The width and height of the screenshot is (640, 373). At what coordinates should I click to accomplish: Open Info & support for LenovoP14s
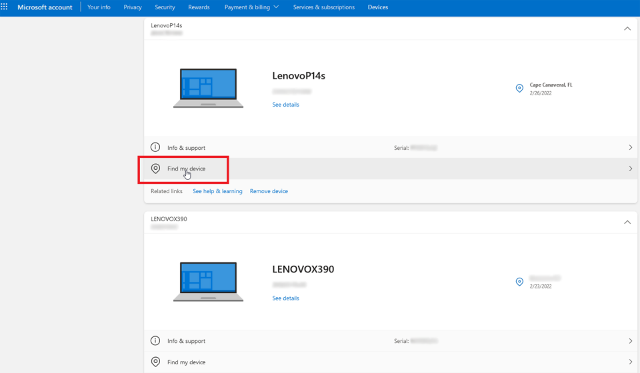tap(391, 148)
